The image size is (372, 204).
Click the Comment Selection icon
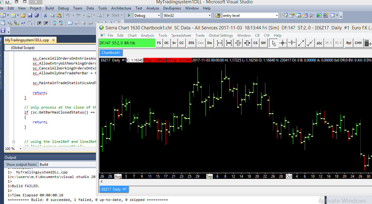[54, 23]
